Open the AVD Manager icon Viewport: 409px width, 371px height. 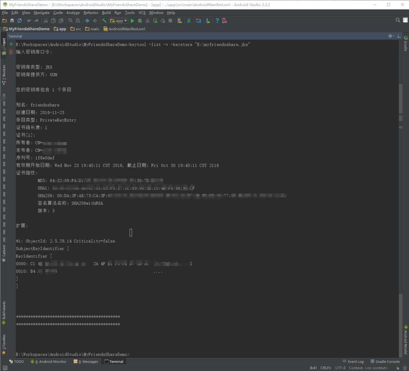click(x=180, y=20)
